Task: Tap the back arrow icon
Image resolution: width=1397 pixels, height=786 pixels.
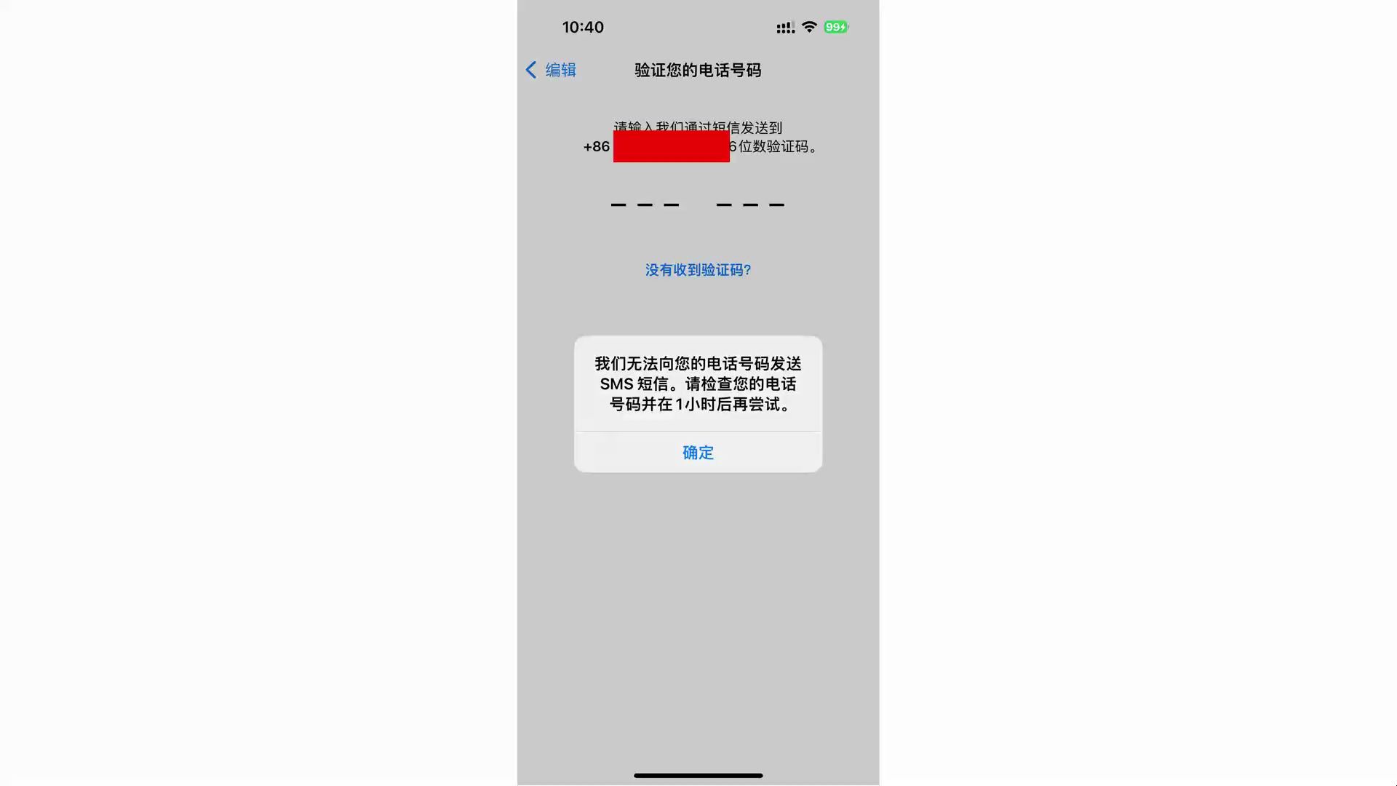Action: point(533,69)
